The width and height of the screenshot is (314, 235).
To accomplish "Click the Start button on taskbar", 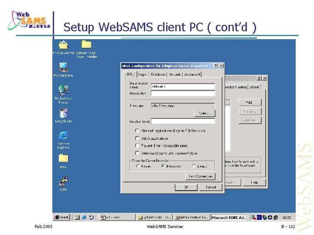I will coord(61,217).
